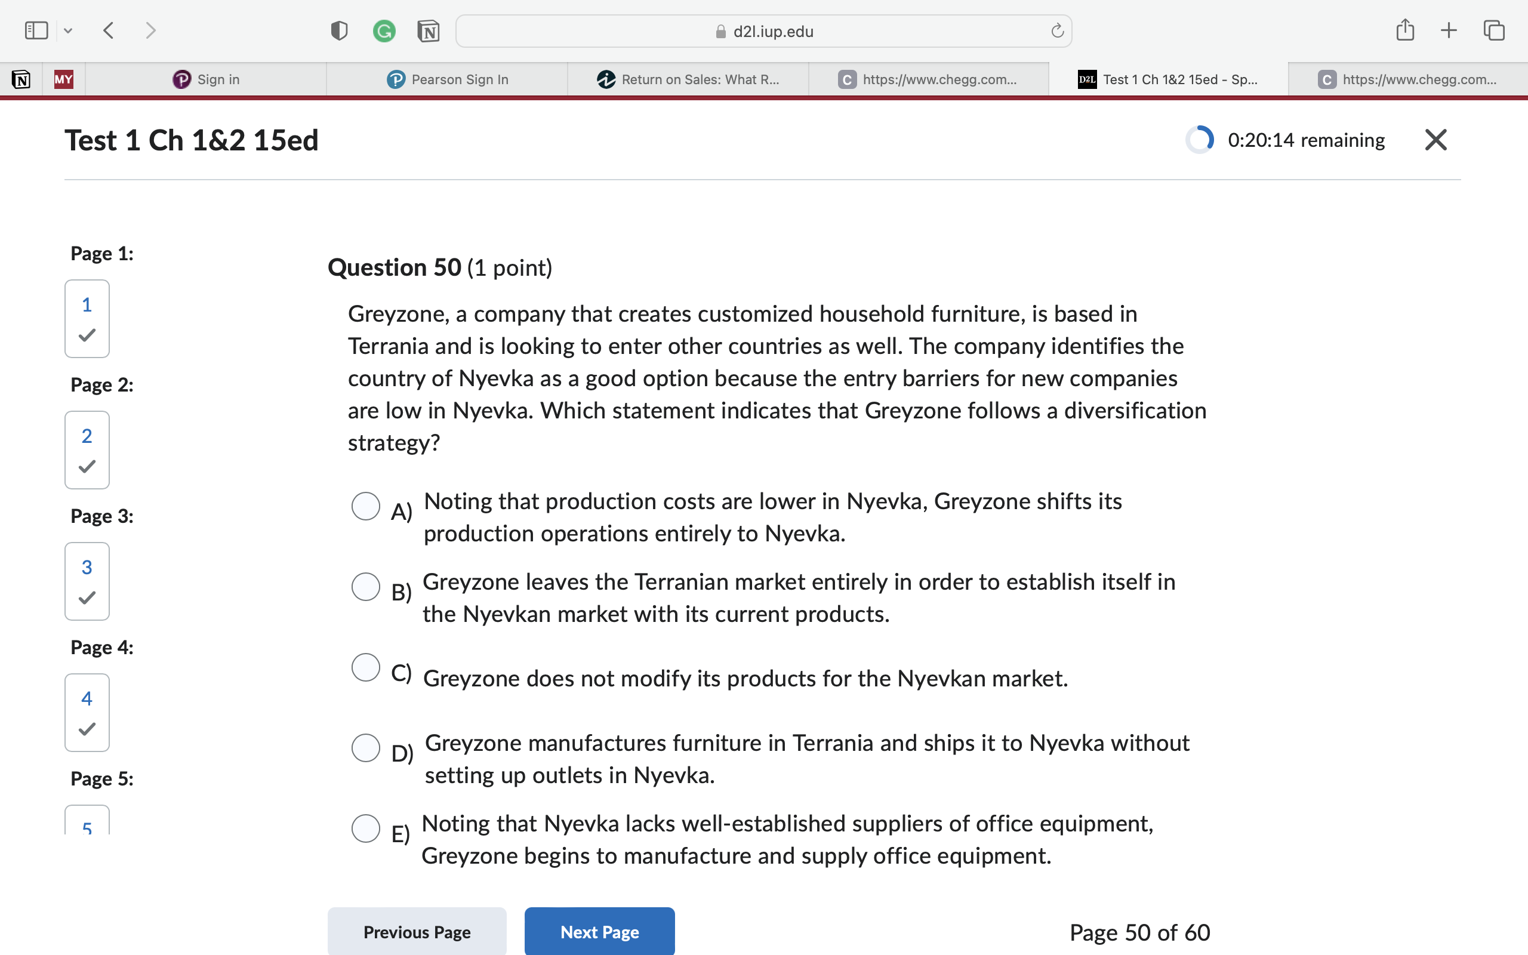Switch to the Pearson Sign In tab
This screenshot has width=1528, height=955.
point(448,79)
